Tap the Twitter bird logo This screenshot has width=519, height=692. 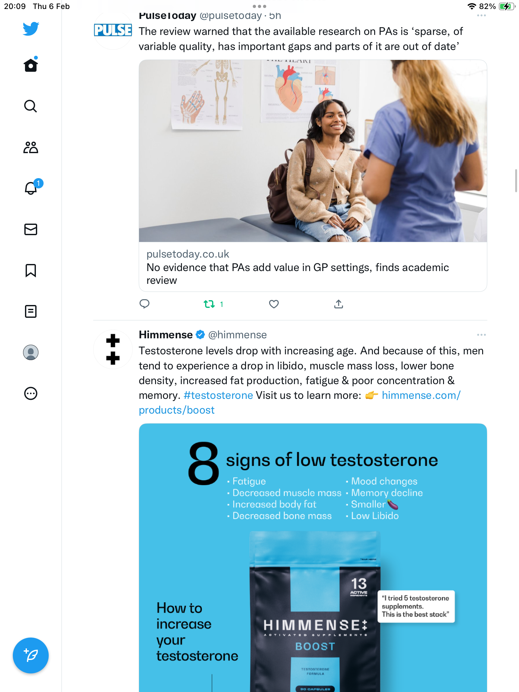pyautogui.click(x=31, y=29)
